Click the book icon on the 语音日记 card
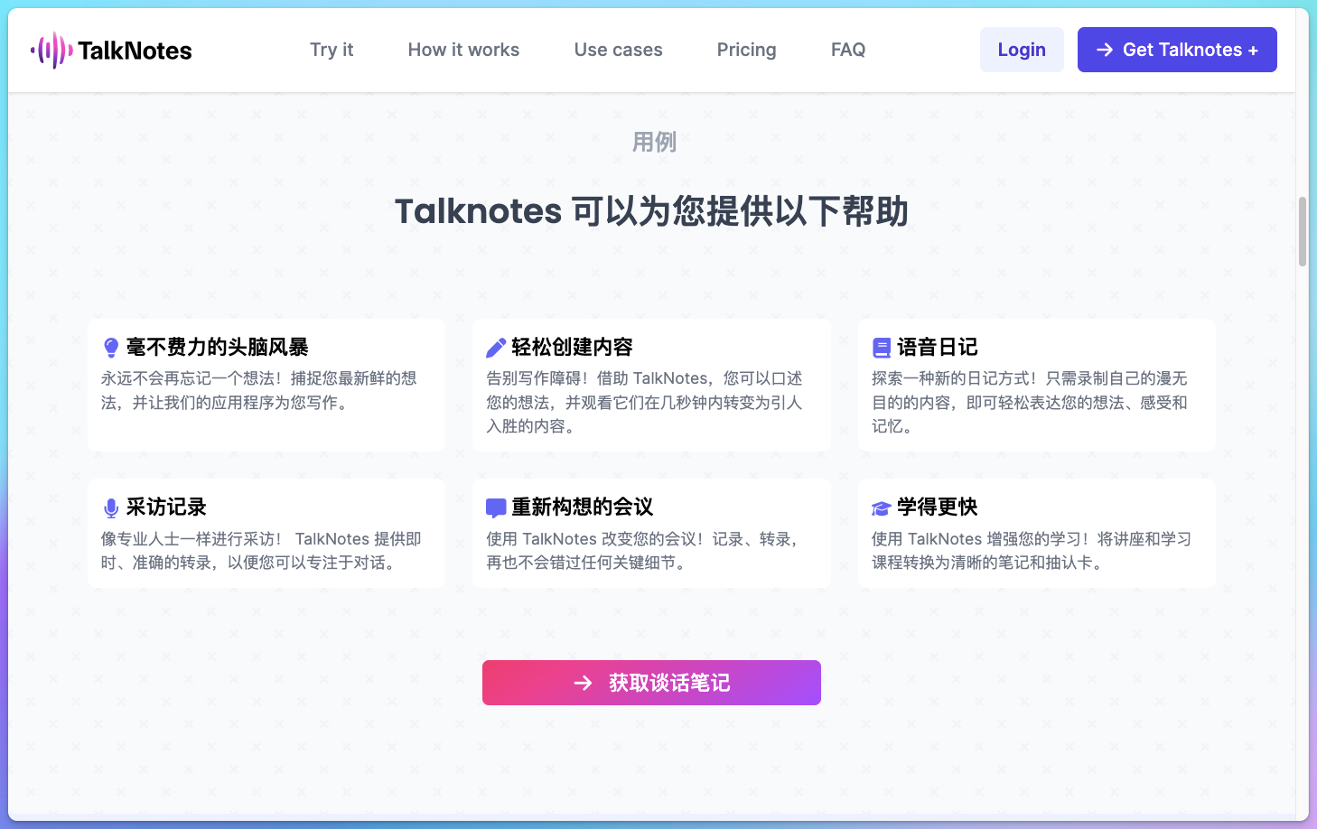Viewport: 1317px width, 829px height. [x=881, y=346]
